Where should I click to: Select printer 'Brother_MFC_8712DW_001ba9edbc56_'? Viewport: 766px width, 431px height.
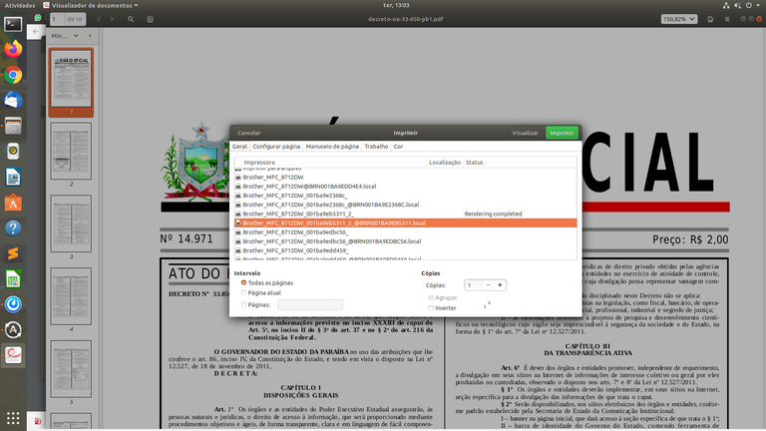406,232
